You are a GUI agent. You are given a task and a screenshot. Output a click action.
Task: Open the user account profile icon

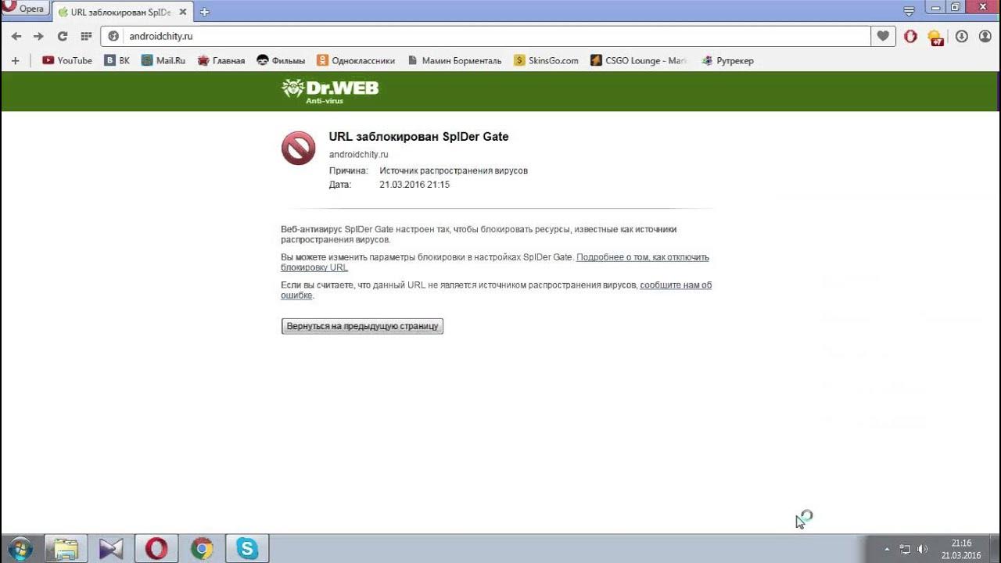pos(985,36)
